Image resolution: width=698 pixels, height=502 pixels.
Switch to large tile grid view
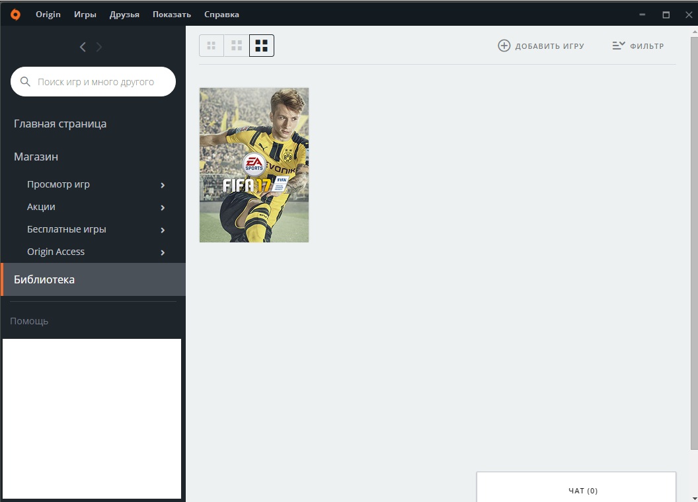tap(262, 46)
